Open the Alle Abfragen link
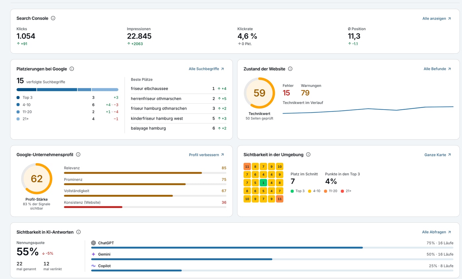Viewport: 462px width, 279px height. pyautogui.click(x=437, y=232)
